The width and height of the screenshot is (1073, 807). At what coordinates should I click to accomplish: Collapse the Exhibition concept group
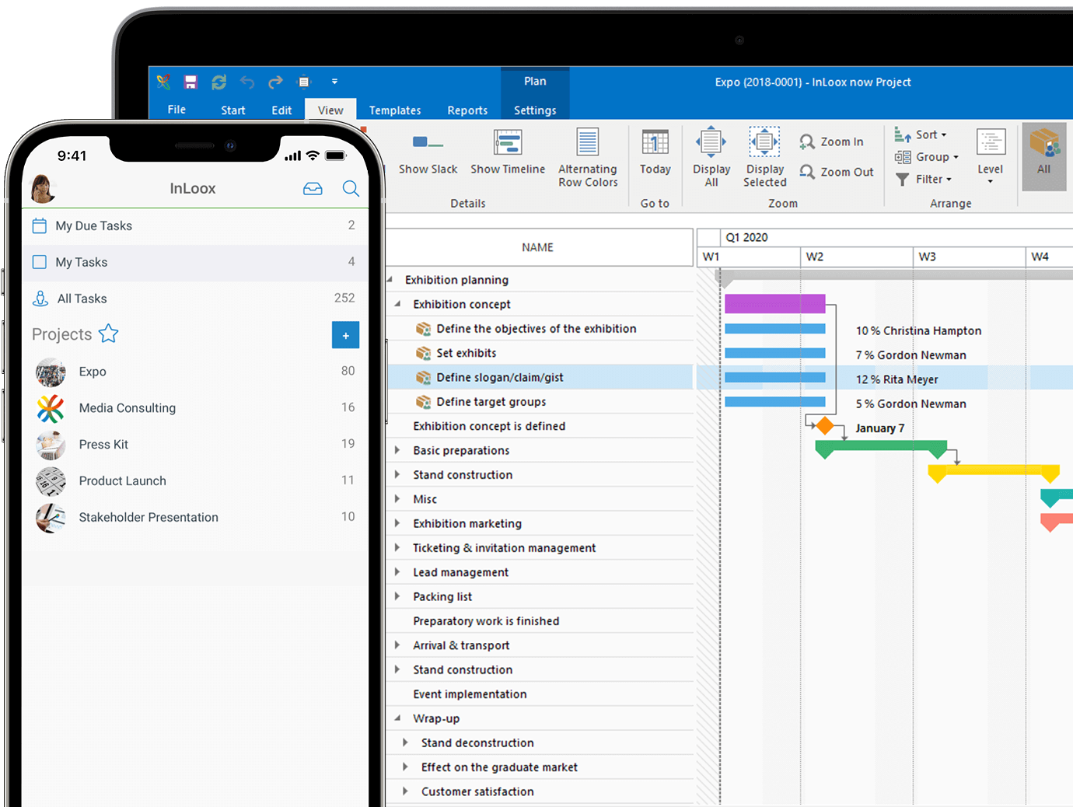397,304
